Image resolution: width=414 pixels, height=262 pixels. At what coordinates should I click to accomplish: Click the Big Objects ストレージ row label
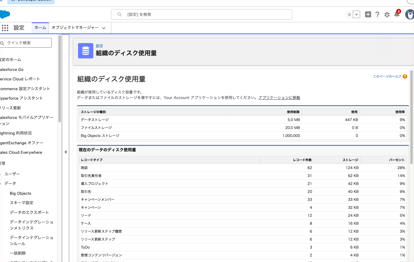pyautogui.click(x=100, y=136)
